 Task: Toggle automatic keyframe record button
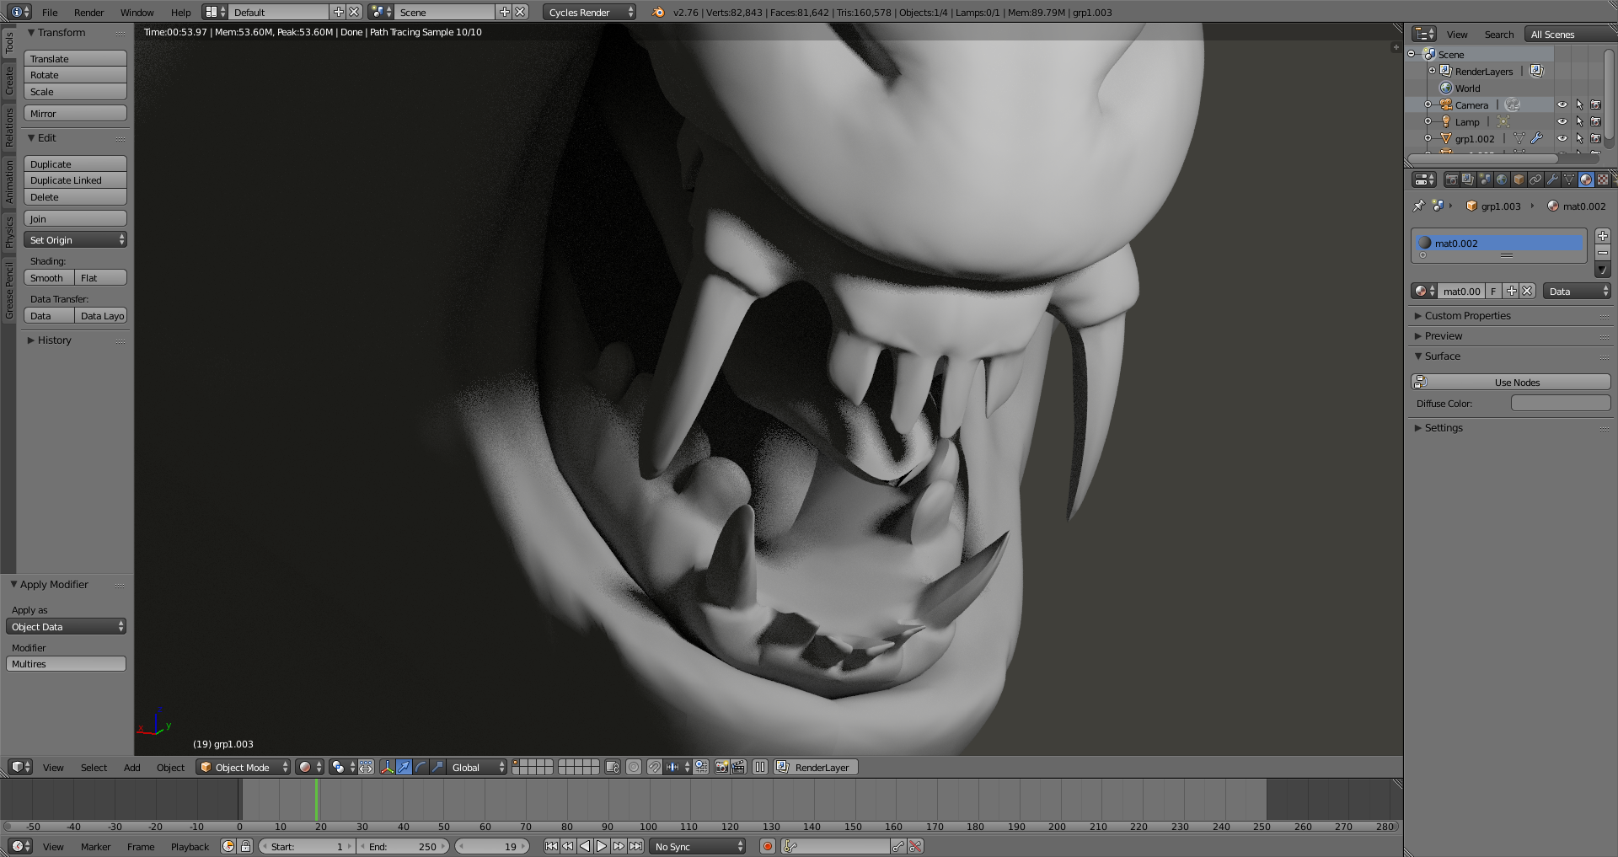point(767,846)
